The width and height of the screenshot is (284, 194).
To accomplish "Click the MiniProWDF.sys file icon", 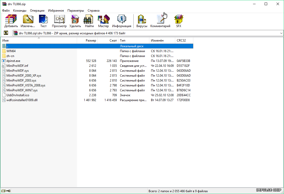I will coord(4,70).
